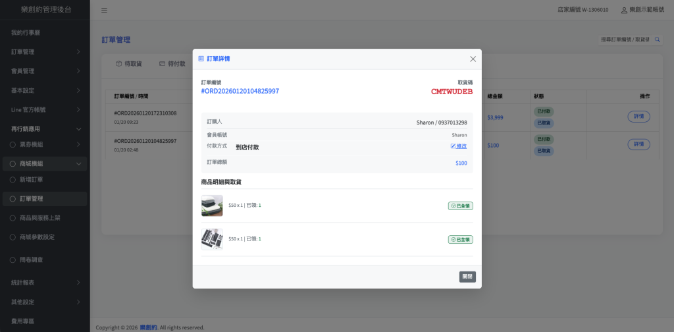Click the order number search field

[x=624, y=40]
